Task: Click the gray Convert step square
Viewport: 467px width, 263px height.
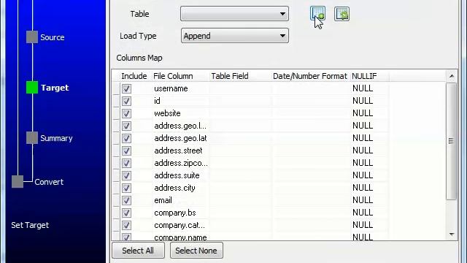Action: point(18,182)
